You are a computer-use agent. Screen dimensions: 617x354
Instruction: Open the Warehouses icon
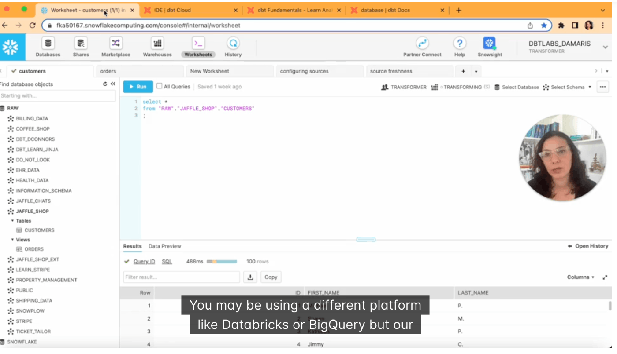tap(157, 43)
